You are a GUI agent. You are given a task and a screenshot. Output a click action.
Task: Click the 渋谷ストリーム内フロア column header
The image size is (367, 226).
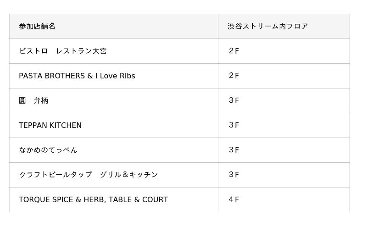point(267,26)
